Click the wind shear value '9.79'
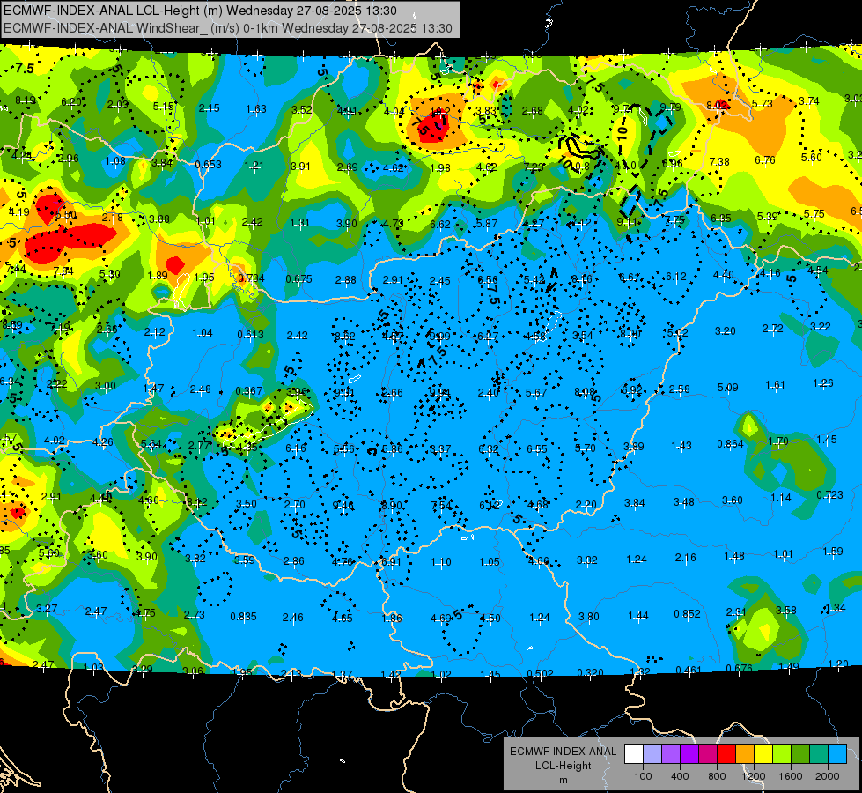862x793 pixels. click(671, 107)
